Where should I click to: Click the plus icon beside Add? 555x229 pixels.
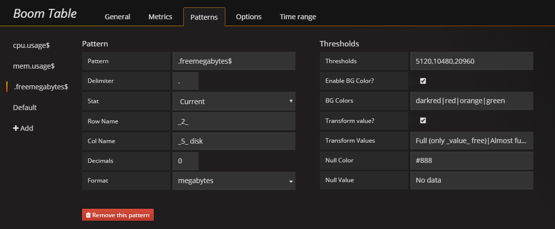point(16,128)
